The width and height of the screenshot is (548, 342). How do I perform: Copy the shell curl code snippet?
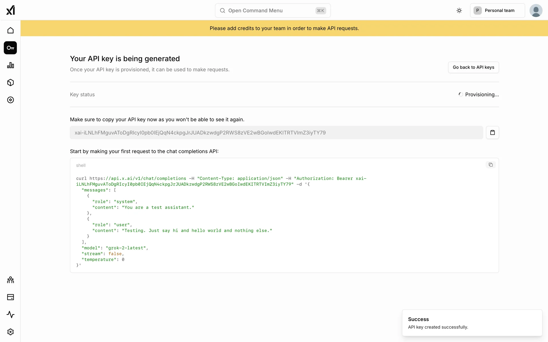(x=490, y=165)
